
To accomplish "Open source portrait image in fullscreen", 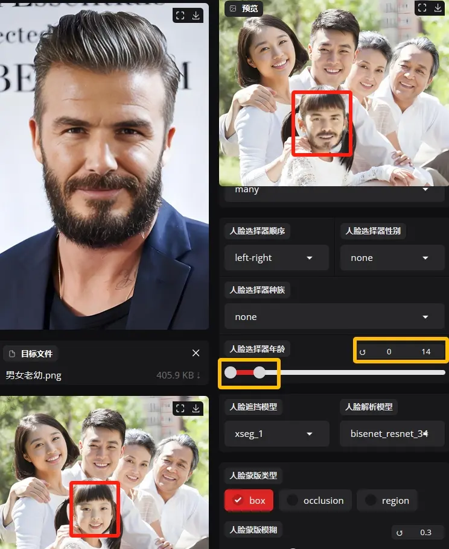I will pos(180,16).
